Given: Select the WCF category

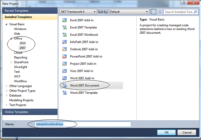Looking at the screenshot, I should click(x=17, y=76).
